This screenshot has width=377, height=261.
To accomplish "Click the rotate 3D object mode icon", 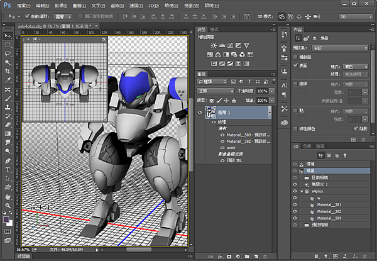I will pos(283,16).
